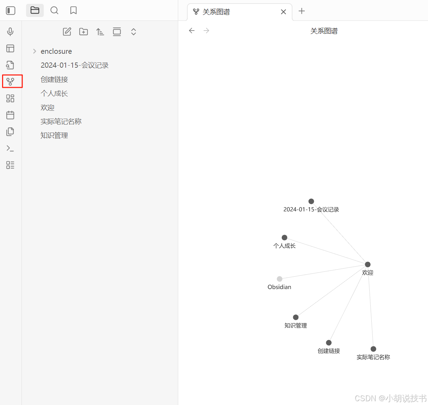
Task: Expand the enclosure folder
Action: pos(34,51)
